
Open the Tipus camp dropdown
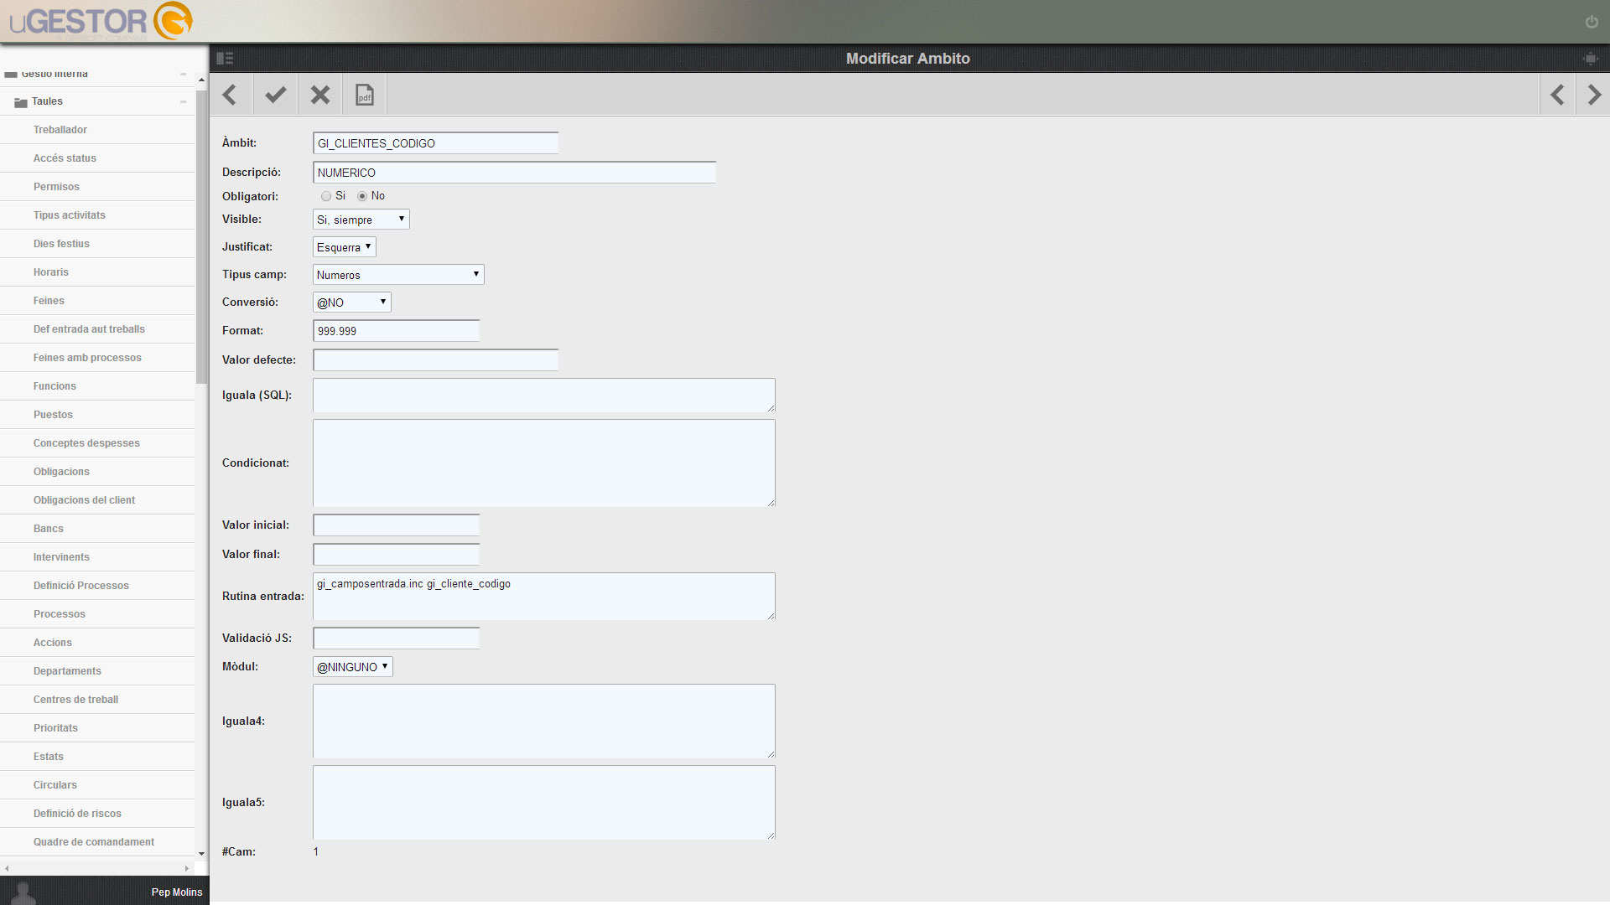[x=398, y=275]
